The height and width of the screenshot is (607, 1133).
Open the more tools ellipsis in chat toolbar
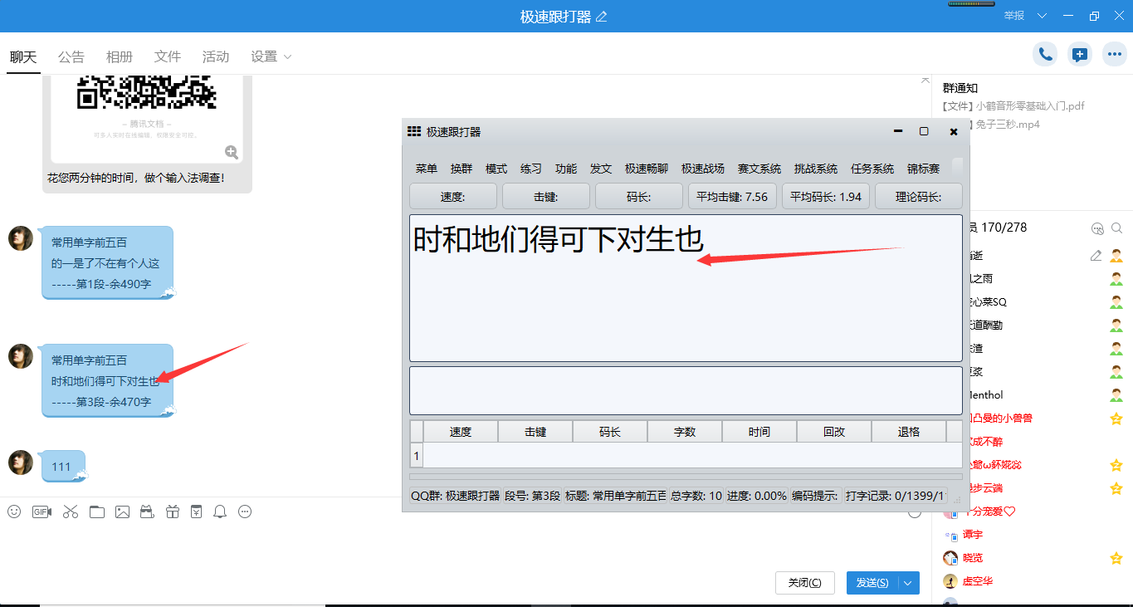(245, 512)
